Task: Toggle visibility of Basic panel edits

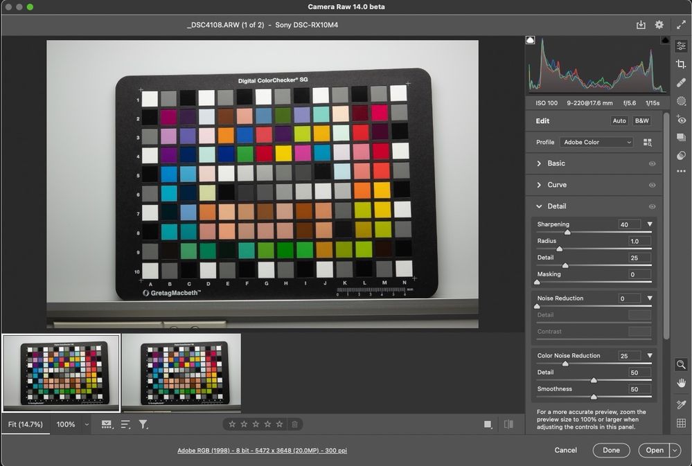Action: coord(652,163)
